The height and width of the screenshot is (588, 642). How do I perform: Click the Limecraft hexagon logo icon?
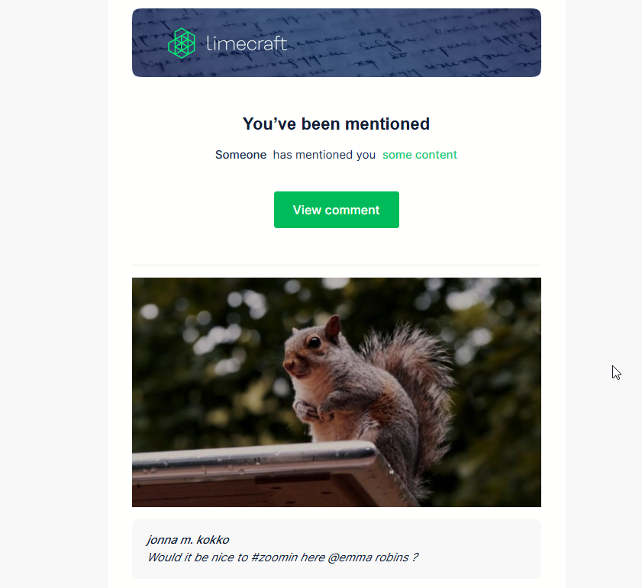(x=182, y=43)
